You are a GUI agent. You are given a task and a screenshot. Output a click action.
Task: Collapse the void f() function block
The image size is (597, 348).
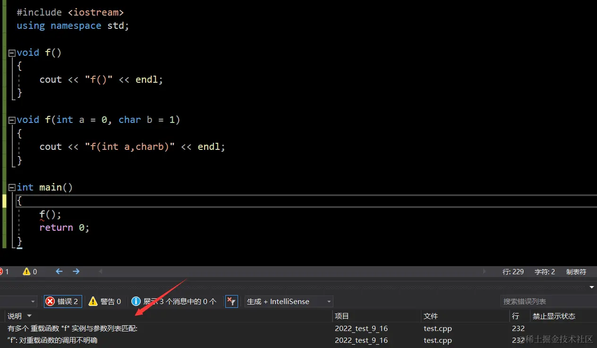point(12,53)
